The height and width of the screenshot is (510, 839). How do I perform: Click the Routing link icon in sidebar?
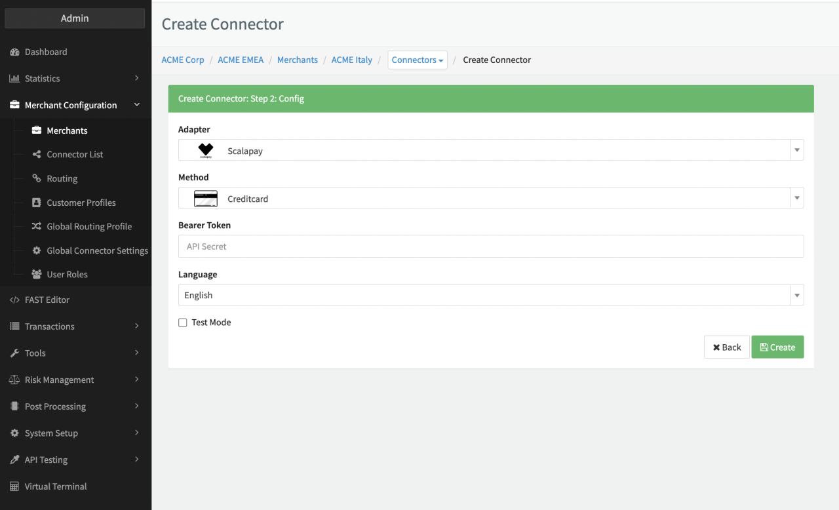tap(37, 178)
